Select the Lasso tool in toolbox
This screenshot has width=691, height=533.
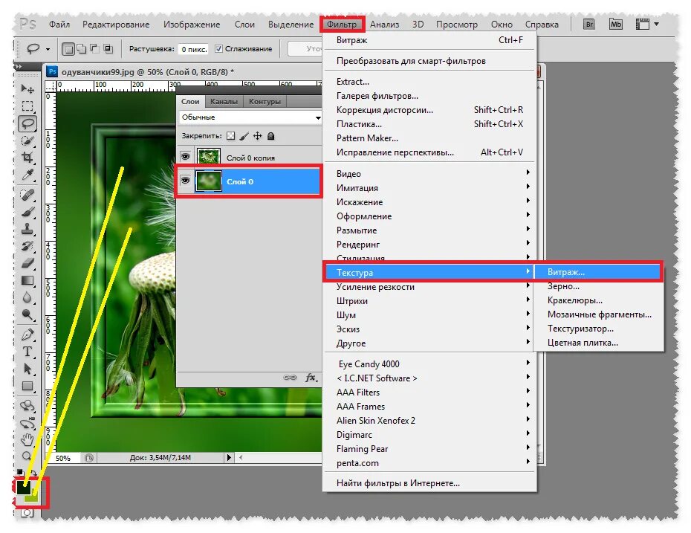coord(27,124)
